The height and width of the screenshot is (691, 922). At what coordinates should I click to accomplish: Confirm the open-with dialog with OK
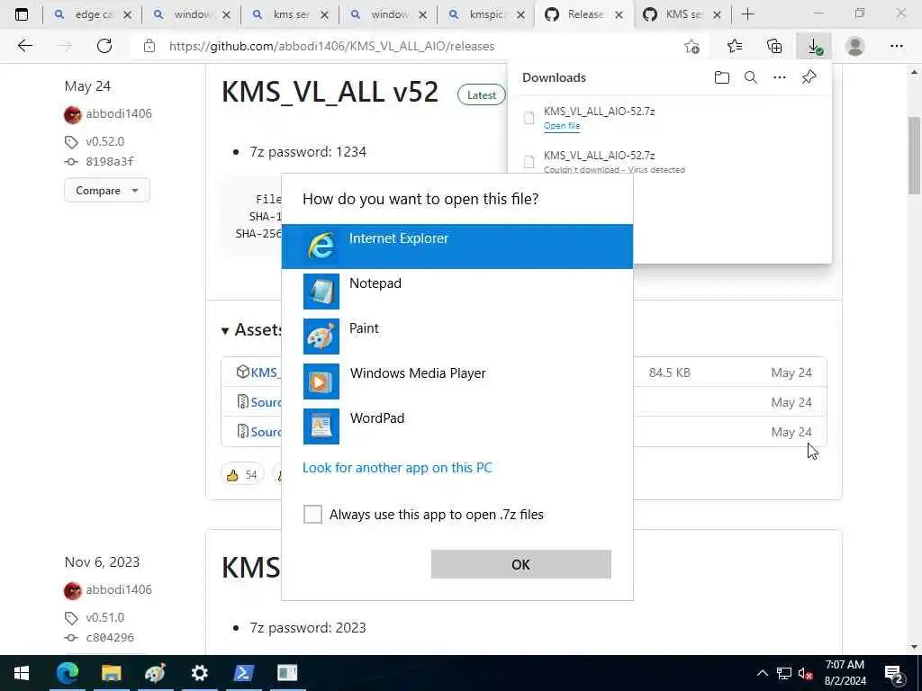coord(521,565)
